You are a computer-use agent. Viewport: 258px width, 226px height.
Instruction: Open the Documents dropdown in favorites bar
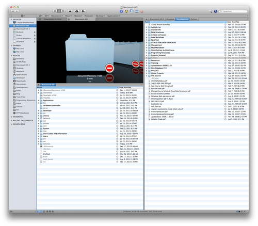(57, 16)
